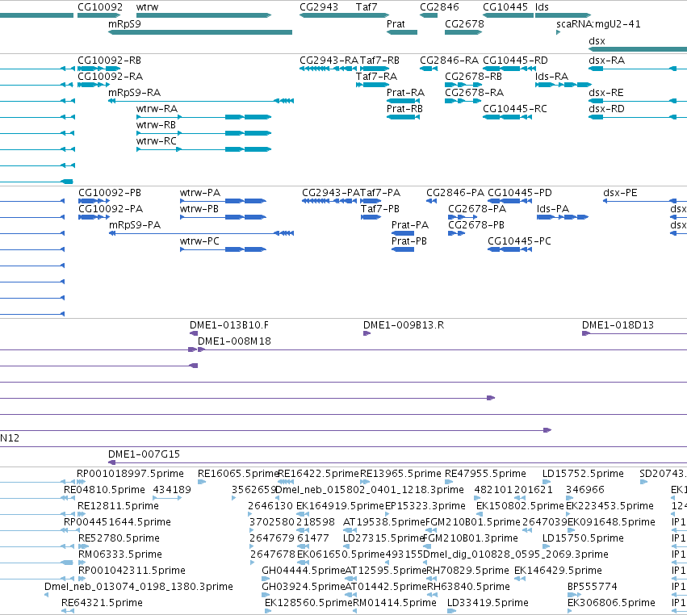Select the Taf7 gene label
This screenshot has height=615, width=687.
click(x=367, y=7)
